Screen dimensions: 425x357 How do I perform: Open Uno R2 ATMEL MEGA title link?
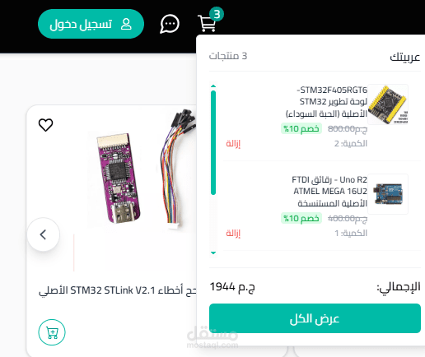pyautogui.click(x=329, y=192)
